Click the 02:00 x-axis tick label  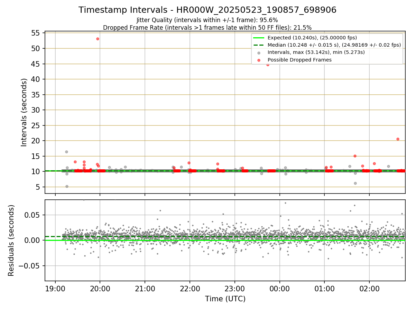click(369, 288)
